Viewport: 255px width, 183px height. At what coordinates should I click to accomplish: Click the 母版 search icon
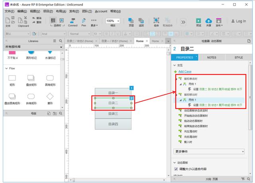pos(61,113)
